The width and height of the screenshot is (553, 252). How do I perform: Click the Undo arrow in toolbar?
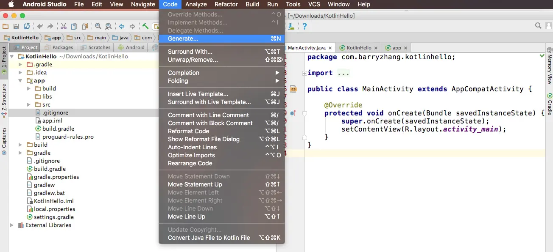(40, 26)
